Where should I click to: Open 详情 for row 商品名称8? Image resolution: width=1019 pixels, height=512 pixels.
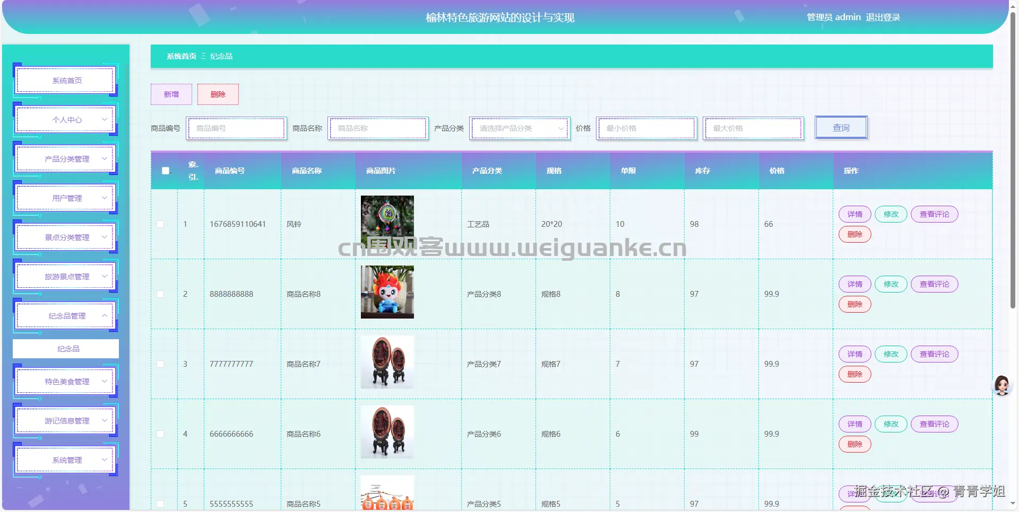tap(854, 284)
